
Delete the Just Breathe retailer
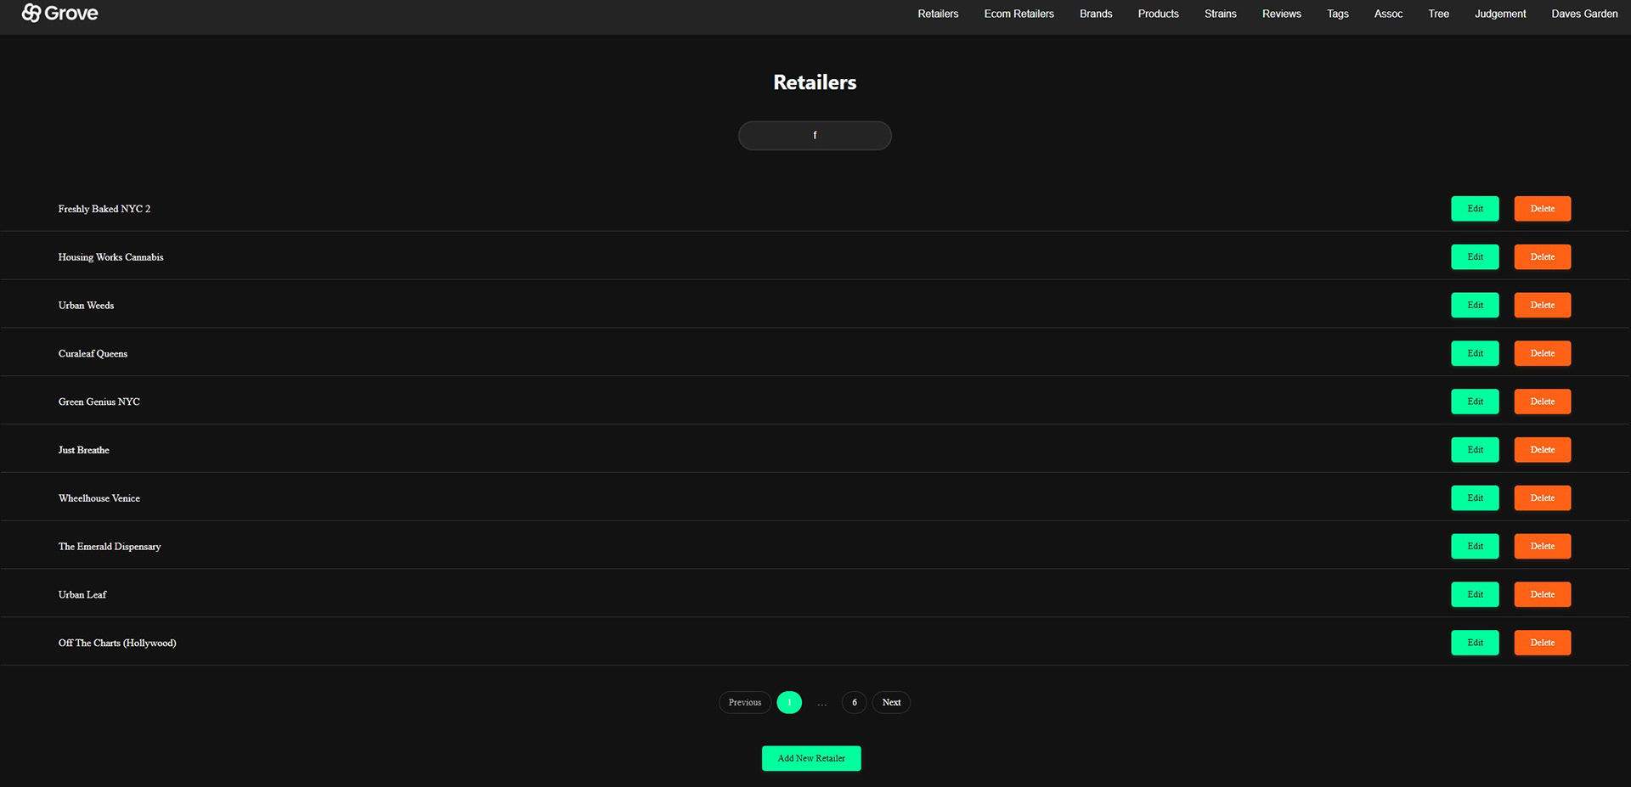1542,450
